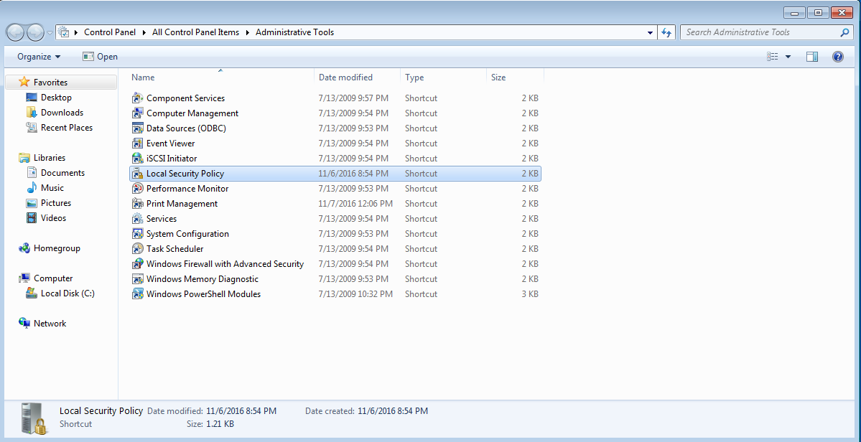Click the Get help question mark icon

pyautogui.click(x=837, y=57)
